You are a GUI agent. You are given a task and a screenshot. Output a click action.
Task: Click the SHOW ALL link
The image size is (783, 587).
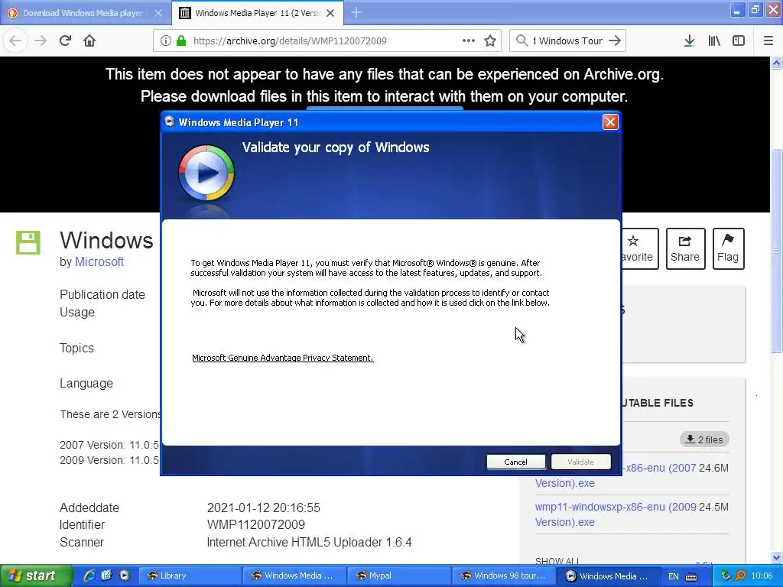point(557,561)
